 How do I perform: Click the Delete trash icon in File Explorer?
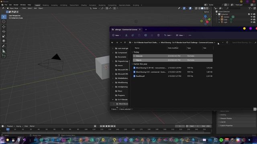158,35
